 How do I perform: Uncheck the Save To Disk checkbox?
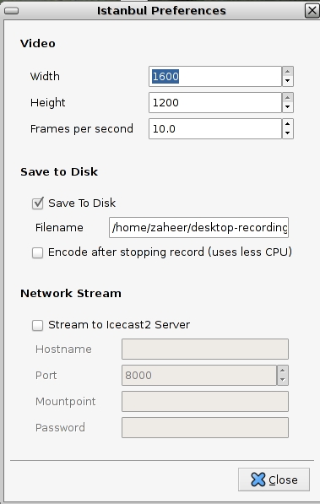tap(38, 203)
